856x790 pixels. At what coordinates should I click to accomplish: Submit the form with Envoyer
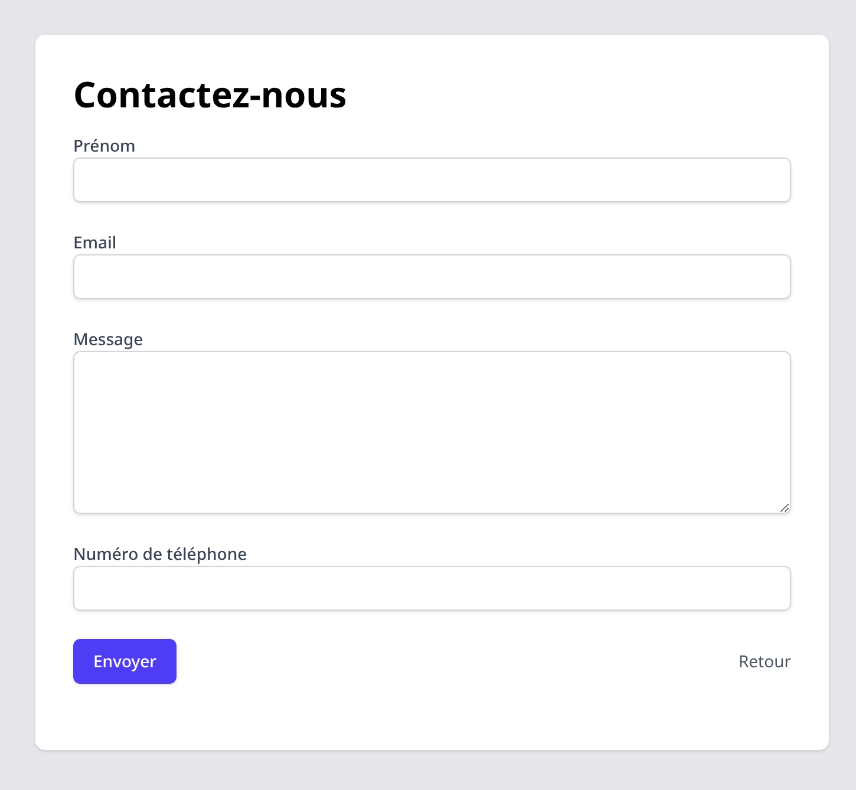125,661
